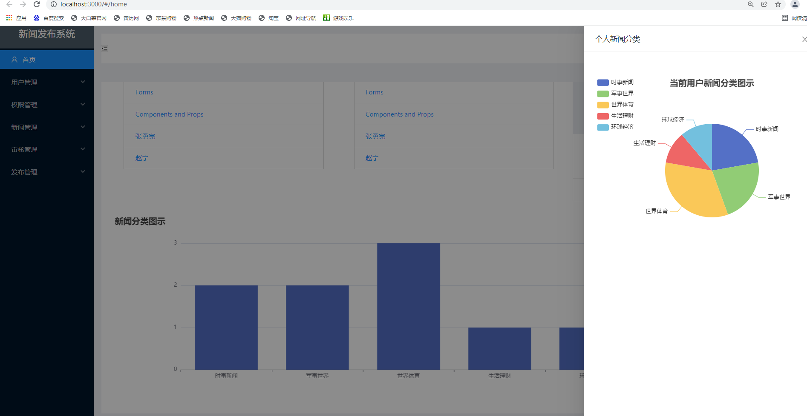Open 张勇宪 link in the left card
The width and height of the screenshot is (807, 416).
pos(145,137)
